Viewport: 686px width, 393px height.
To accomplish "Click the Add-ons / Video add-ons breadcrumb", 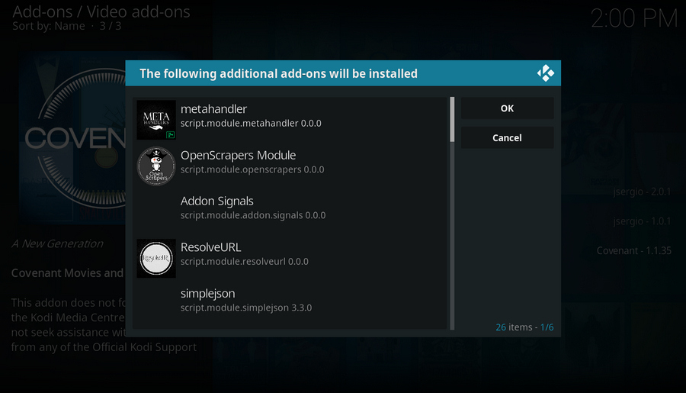I will pyautogui.click(x=101, y=11).
